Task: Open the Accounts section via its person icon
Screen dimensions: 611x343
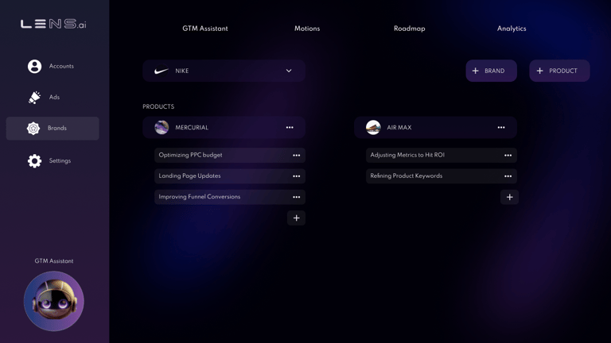Action: (34, 66)
